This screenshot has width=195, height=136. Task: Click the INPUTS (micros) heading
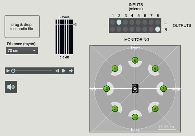pyautogui.click(x=136, y=7)
